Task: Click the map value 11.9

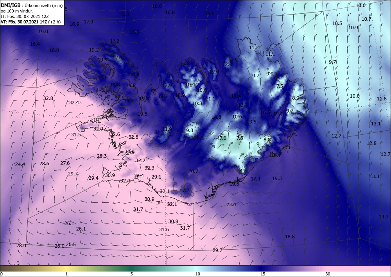Action: (x=167, y=129)
